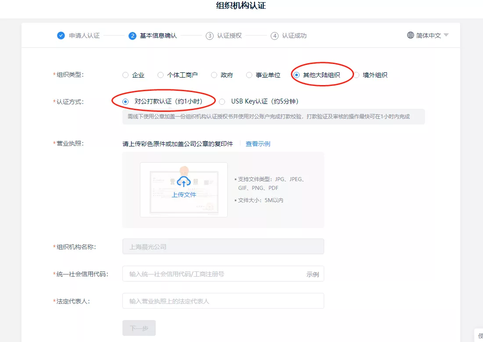
Task: Click the step 2 circle icon
Action: click(x=132, y=36)
